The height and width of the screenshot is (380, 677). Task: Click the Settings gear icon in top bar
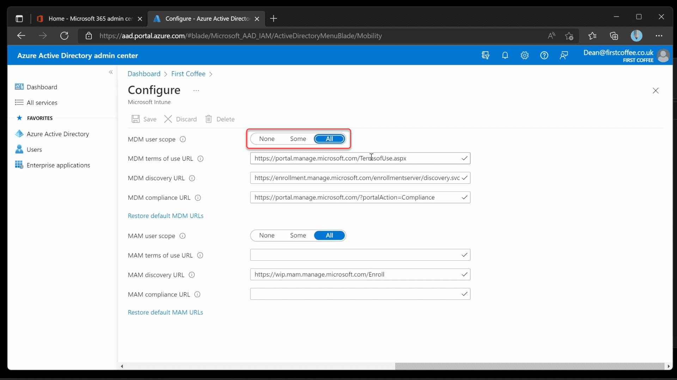pos(525,55)
